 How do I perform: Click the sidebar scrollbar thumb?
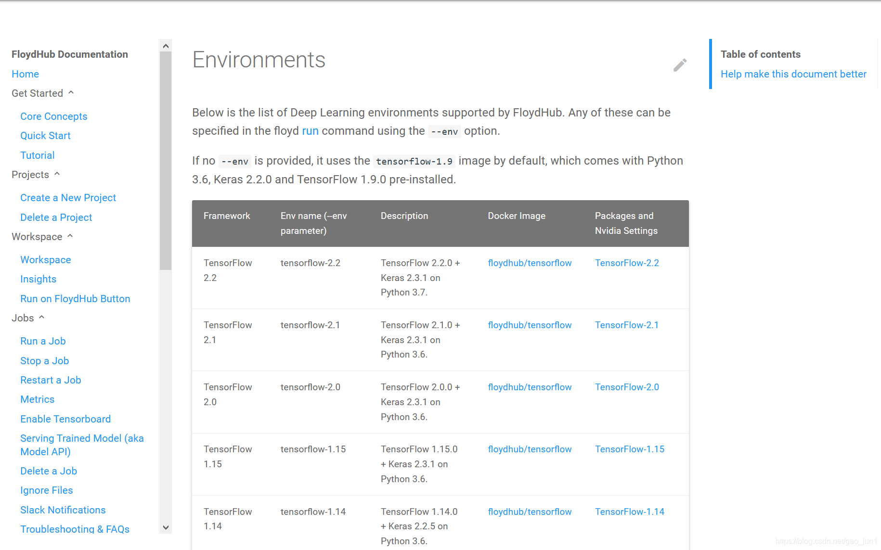click(x=166, y=161)
